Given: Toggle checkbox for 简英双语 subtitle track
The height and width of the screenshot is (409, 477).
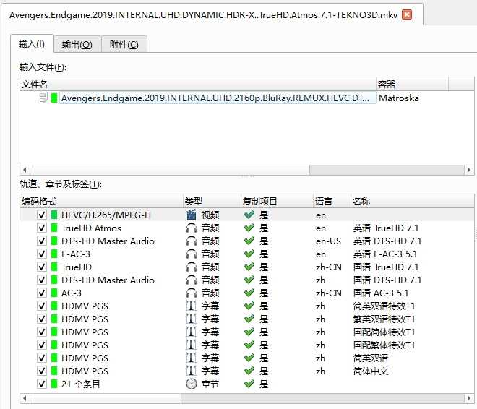Looking at the screenshot, I should click(42, 358).
